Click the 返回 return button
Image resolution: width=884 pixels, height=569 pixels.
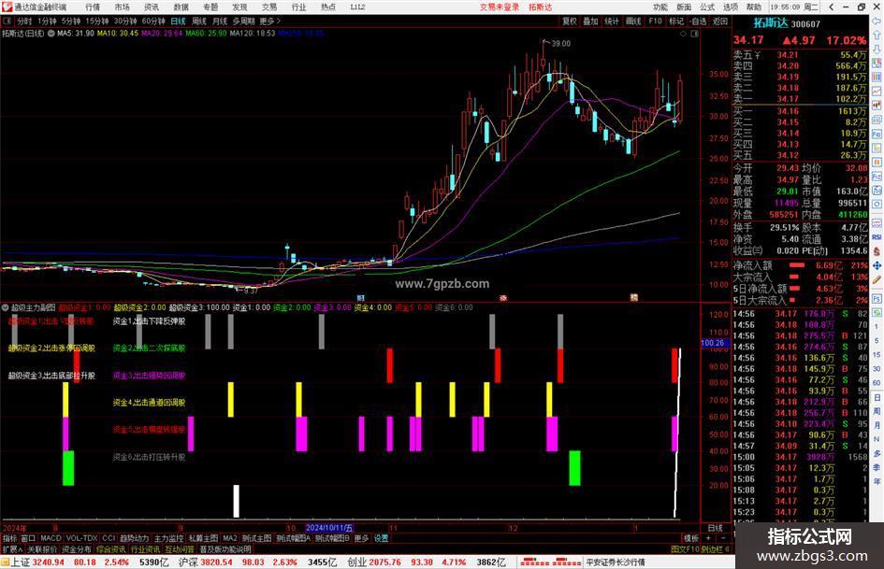(720, 21)
